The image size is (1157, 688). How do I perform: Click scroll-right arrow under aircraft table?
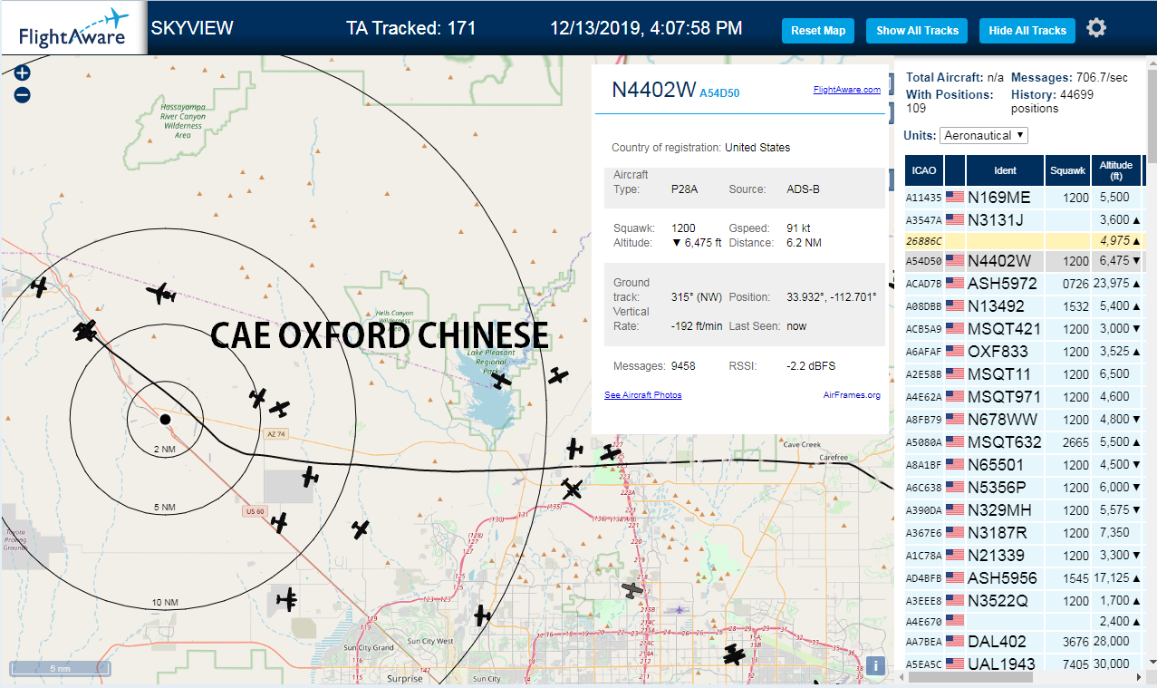[1139, 678]
